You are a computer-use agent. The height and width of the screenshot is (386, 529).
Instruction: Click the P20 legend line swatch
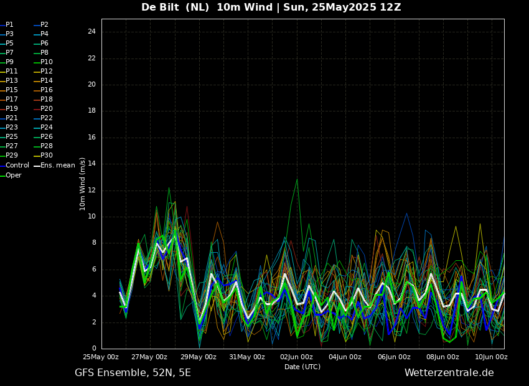[37, 109]
